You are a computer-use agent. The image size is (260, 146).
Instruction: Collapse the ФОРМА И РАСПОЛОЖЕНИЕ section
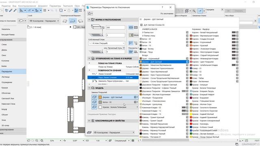coord(89,20)
